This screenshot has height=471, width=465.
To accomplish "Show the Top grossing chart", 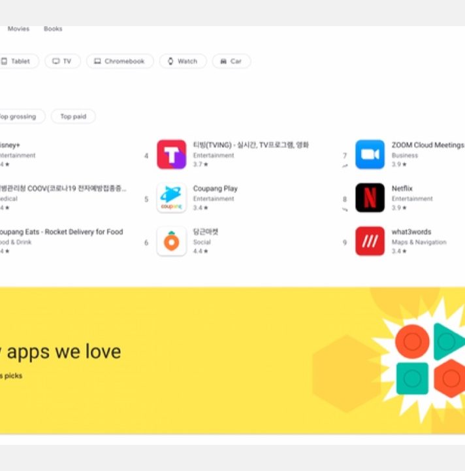I will 22,116.
